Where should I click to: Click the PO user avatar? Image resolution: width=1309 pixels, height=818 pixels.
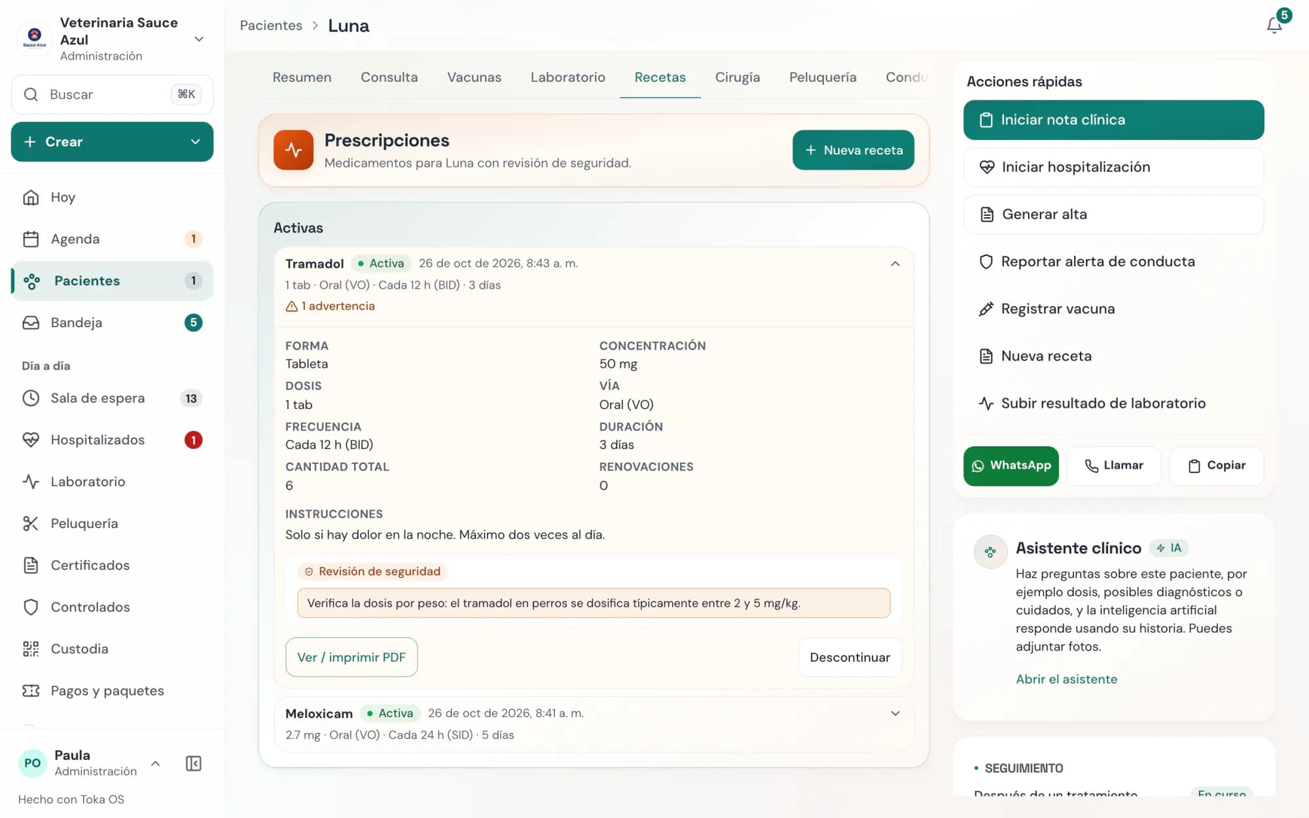click(33, 763)
